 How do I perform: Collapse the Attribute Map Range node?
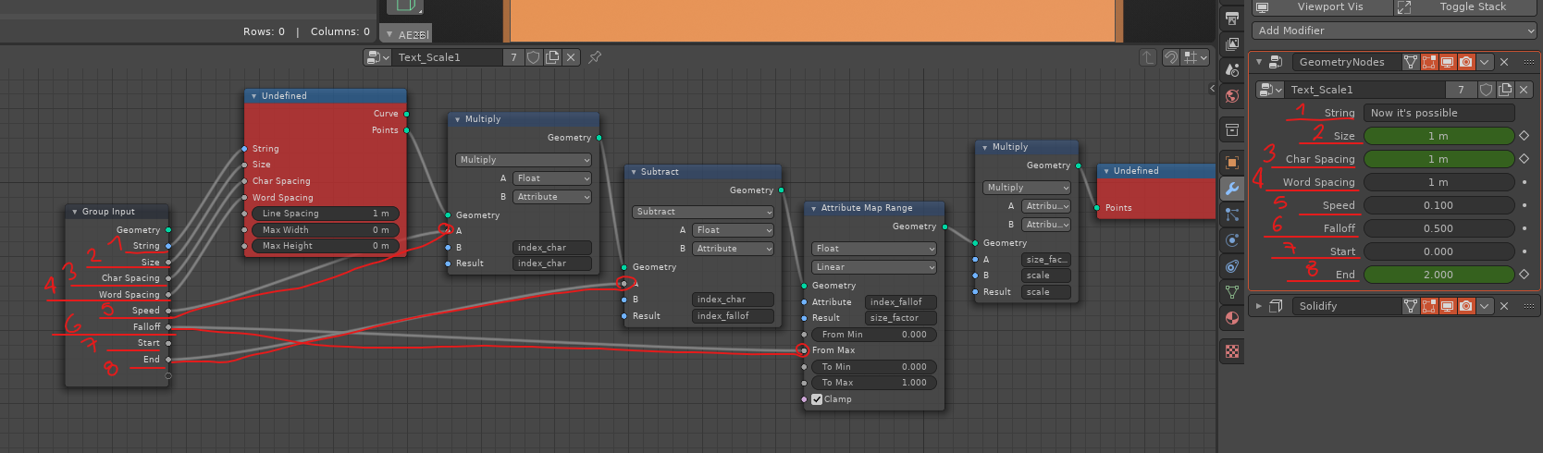814,208
